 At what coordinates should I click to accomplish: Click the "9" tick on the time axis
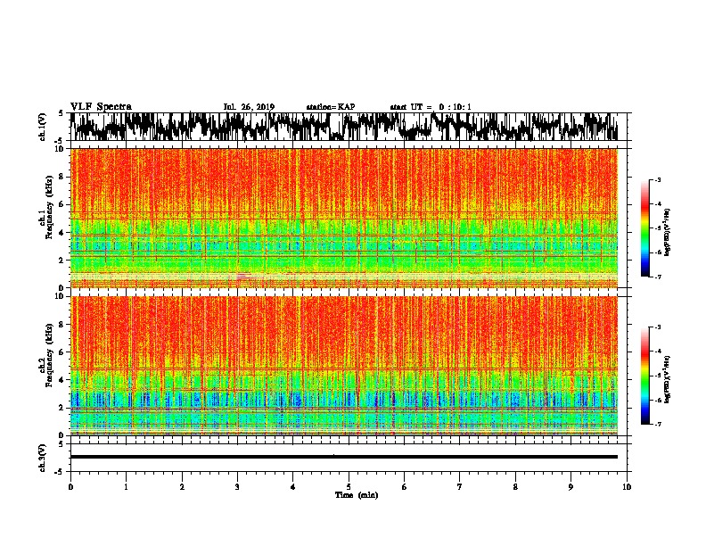[571, 487]
